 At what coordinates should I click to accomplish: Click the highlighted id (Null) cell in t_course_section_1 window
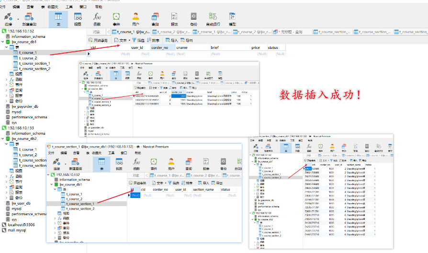point(135,195)
